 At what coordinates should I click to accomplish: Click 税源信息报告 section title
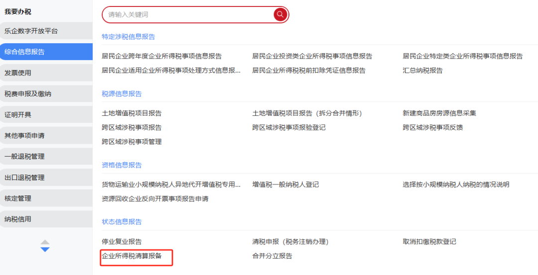tap(122, 94)
